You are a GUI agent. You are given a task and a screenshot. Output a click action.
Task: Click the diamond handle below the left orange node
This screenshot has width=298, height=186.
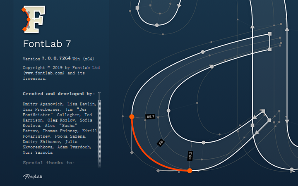[132, 153]
